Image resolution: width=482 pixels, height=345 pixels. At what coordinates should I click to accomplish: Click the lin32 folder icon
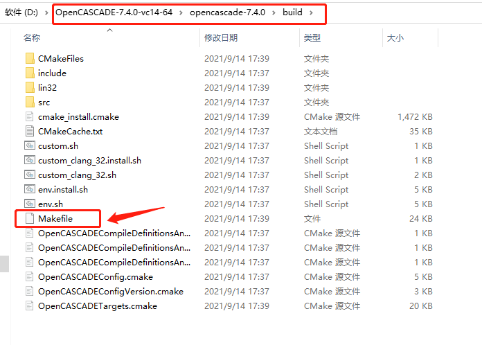(30, 87)
